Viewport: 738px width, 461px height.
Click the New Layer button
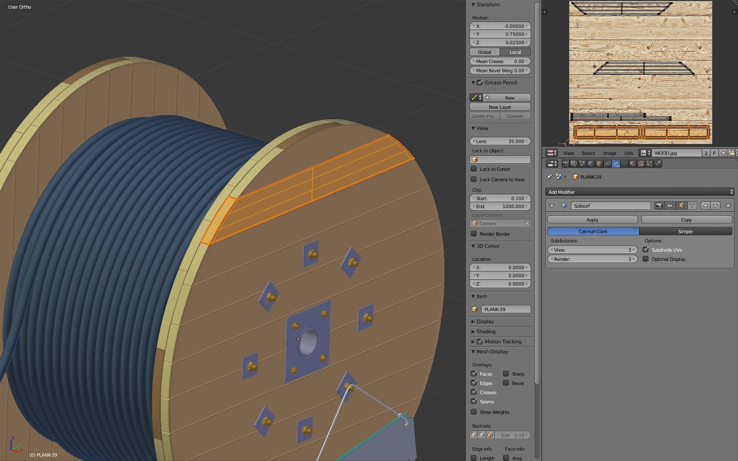500,107
